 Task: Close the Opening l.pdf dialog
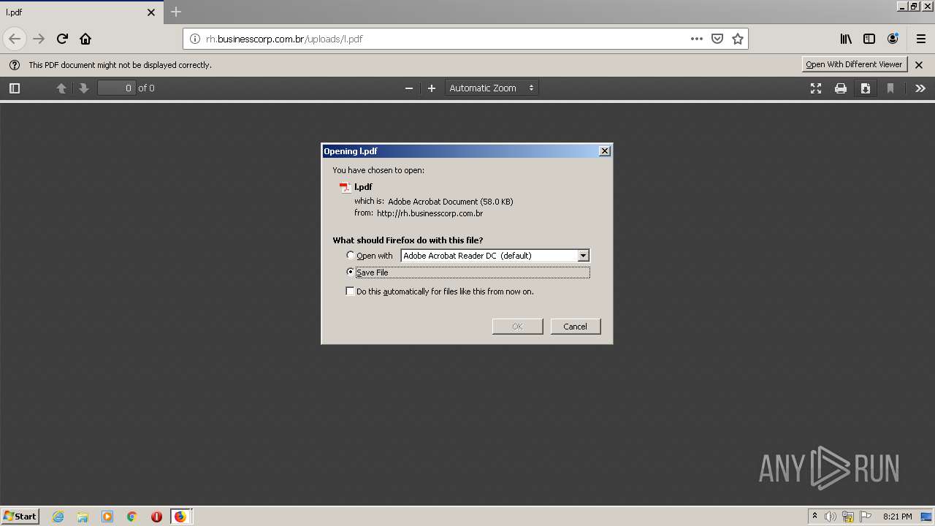pyautogui.click(x=605, y=150)
